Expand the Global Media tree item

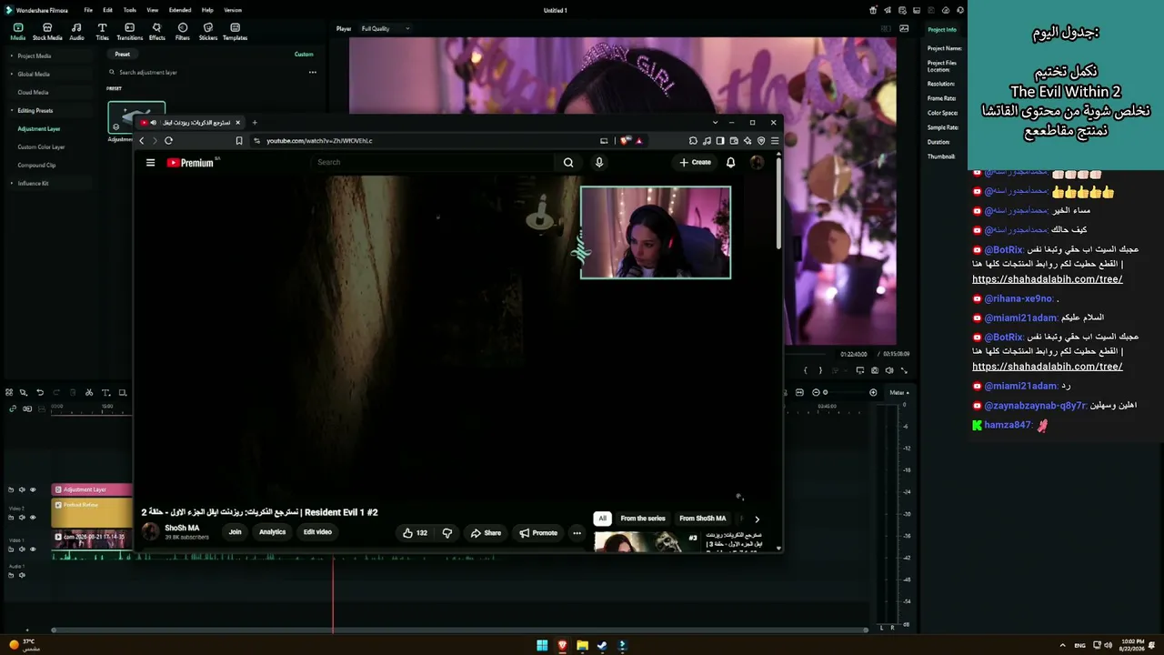tap(11, 74)
